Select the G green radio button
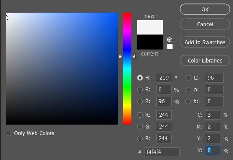Viewport: 233px width, 160px height. pos(140,127)
